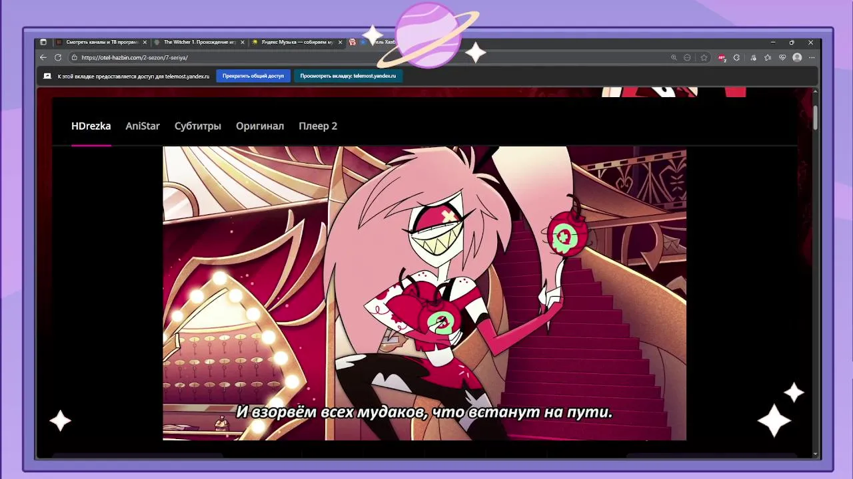Switch to 'The Witcher 1. Прохождение' tab
Viewport: 853px width, 479px height.
tap(199, 42)
